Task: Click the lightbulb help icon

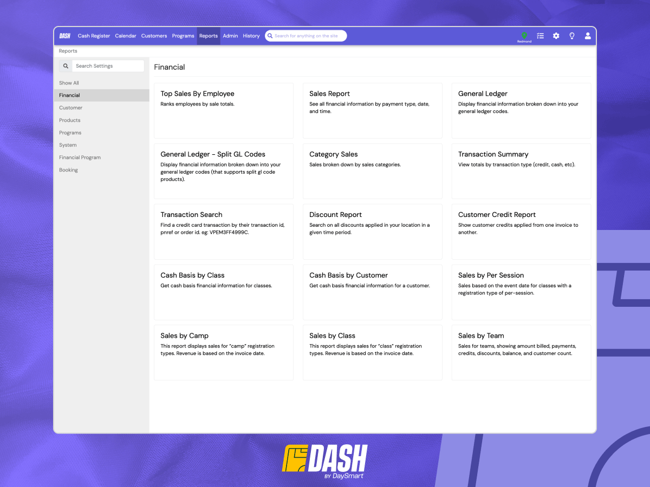Action: 571,36
